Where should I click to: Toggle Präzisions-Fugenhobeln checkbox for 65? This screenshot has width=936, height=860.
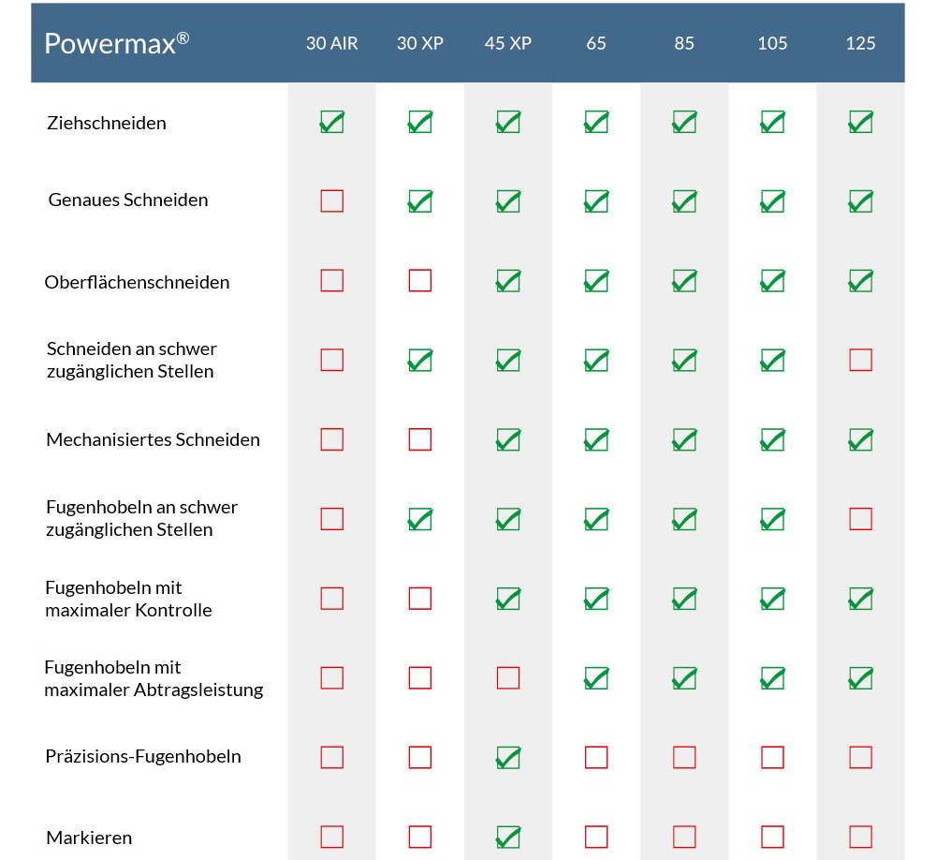click(x=596, y=757)
